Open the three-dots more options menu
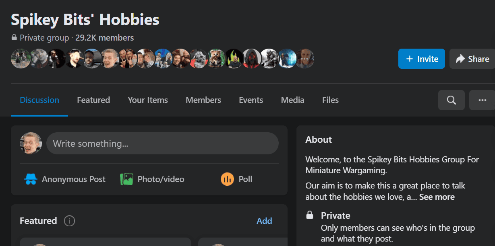This screenshot has width=495, height=246. coord(482,100)
